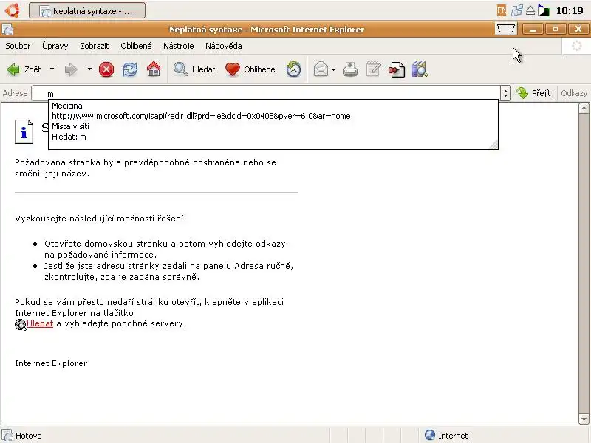Screen dimensions: 591x443
Task: Click the Internet zone globe icon
Action: coord(429,435)
